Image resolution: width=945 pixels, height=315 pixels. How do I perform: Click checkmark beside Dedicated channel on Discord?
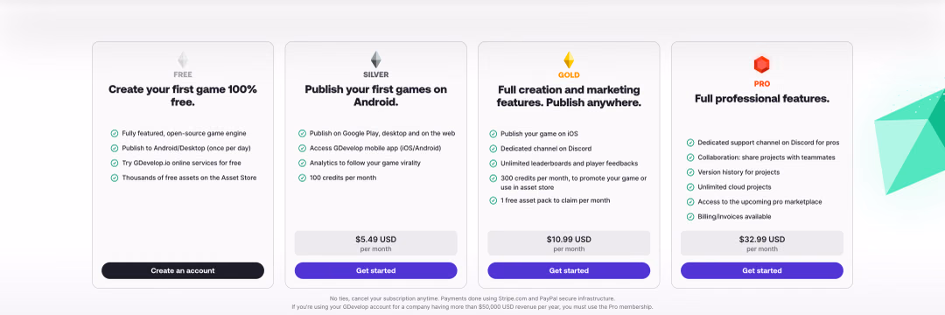point(493,149)
